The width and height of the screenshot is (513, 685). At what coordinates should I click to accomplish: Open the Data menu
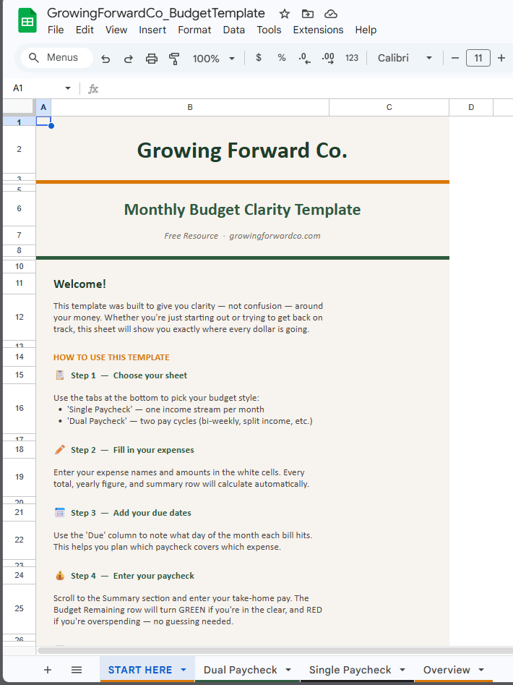click(234, 30)
